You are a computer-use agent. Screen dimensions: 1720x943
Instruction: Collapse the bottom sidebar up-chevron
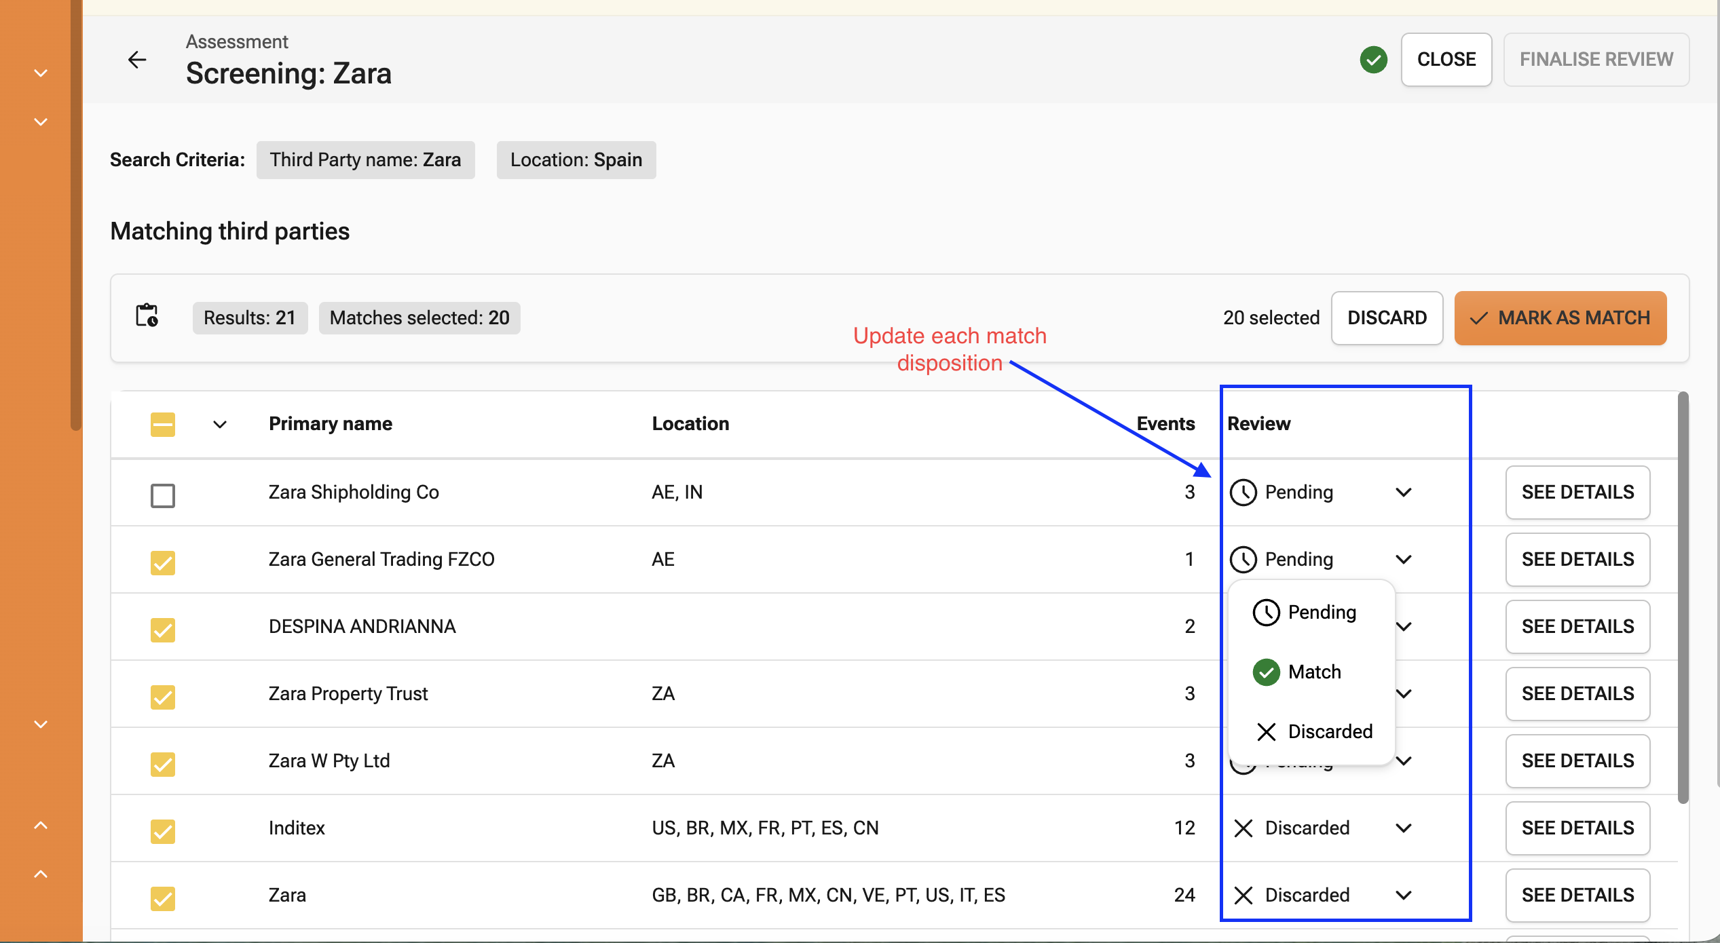[41, 874]
